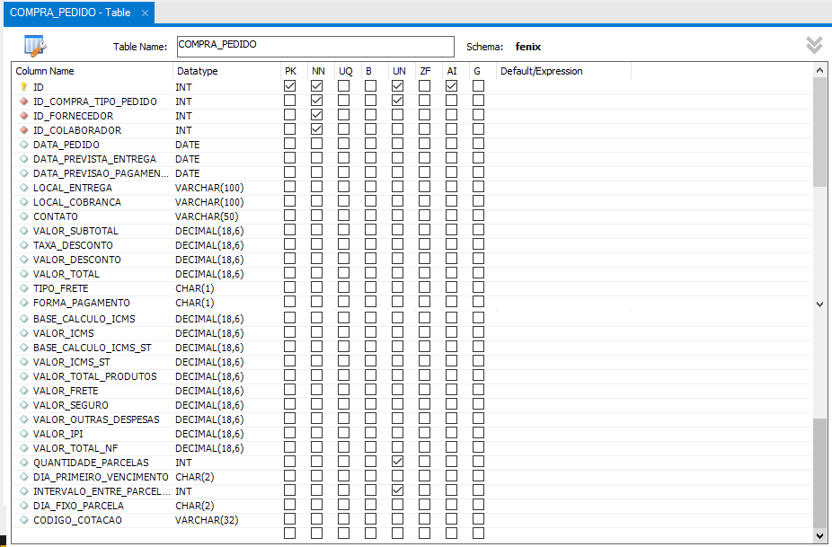This screenshot has width=832, height=547.
Task: Click the diamond icon of DATA_PREVISTA_ENTREGA
Action: (x=24, y=158)
